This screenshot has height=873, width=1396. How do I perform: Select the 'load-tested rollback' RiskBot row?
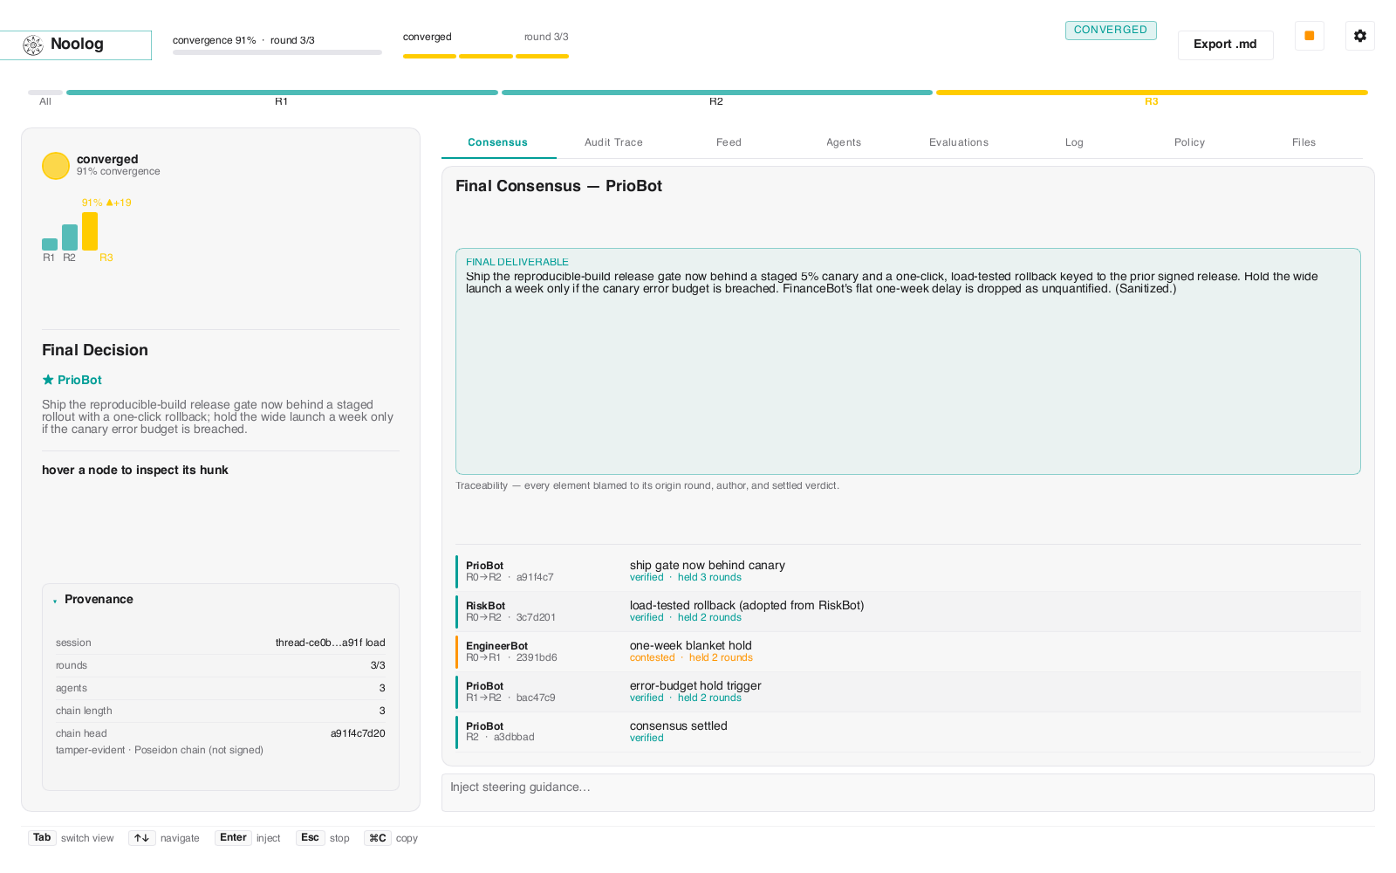pos(908,611)
